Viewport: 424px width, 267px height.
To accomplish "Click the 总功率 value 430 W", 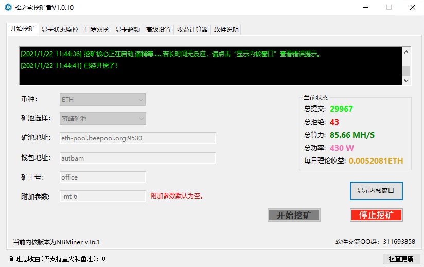I will coord(342,148).
